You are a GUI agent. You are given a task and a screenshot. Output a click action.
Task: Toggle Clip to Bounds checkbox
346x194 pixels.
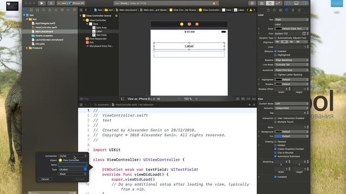275,153
